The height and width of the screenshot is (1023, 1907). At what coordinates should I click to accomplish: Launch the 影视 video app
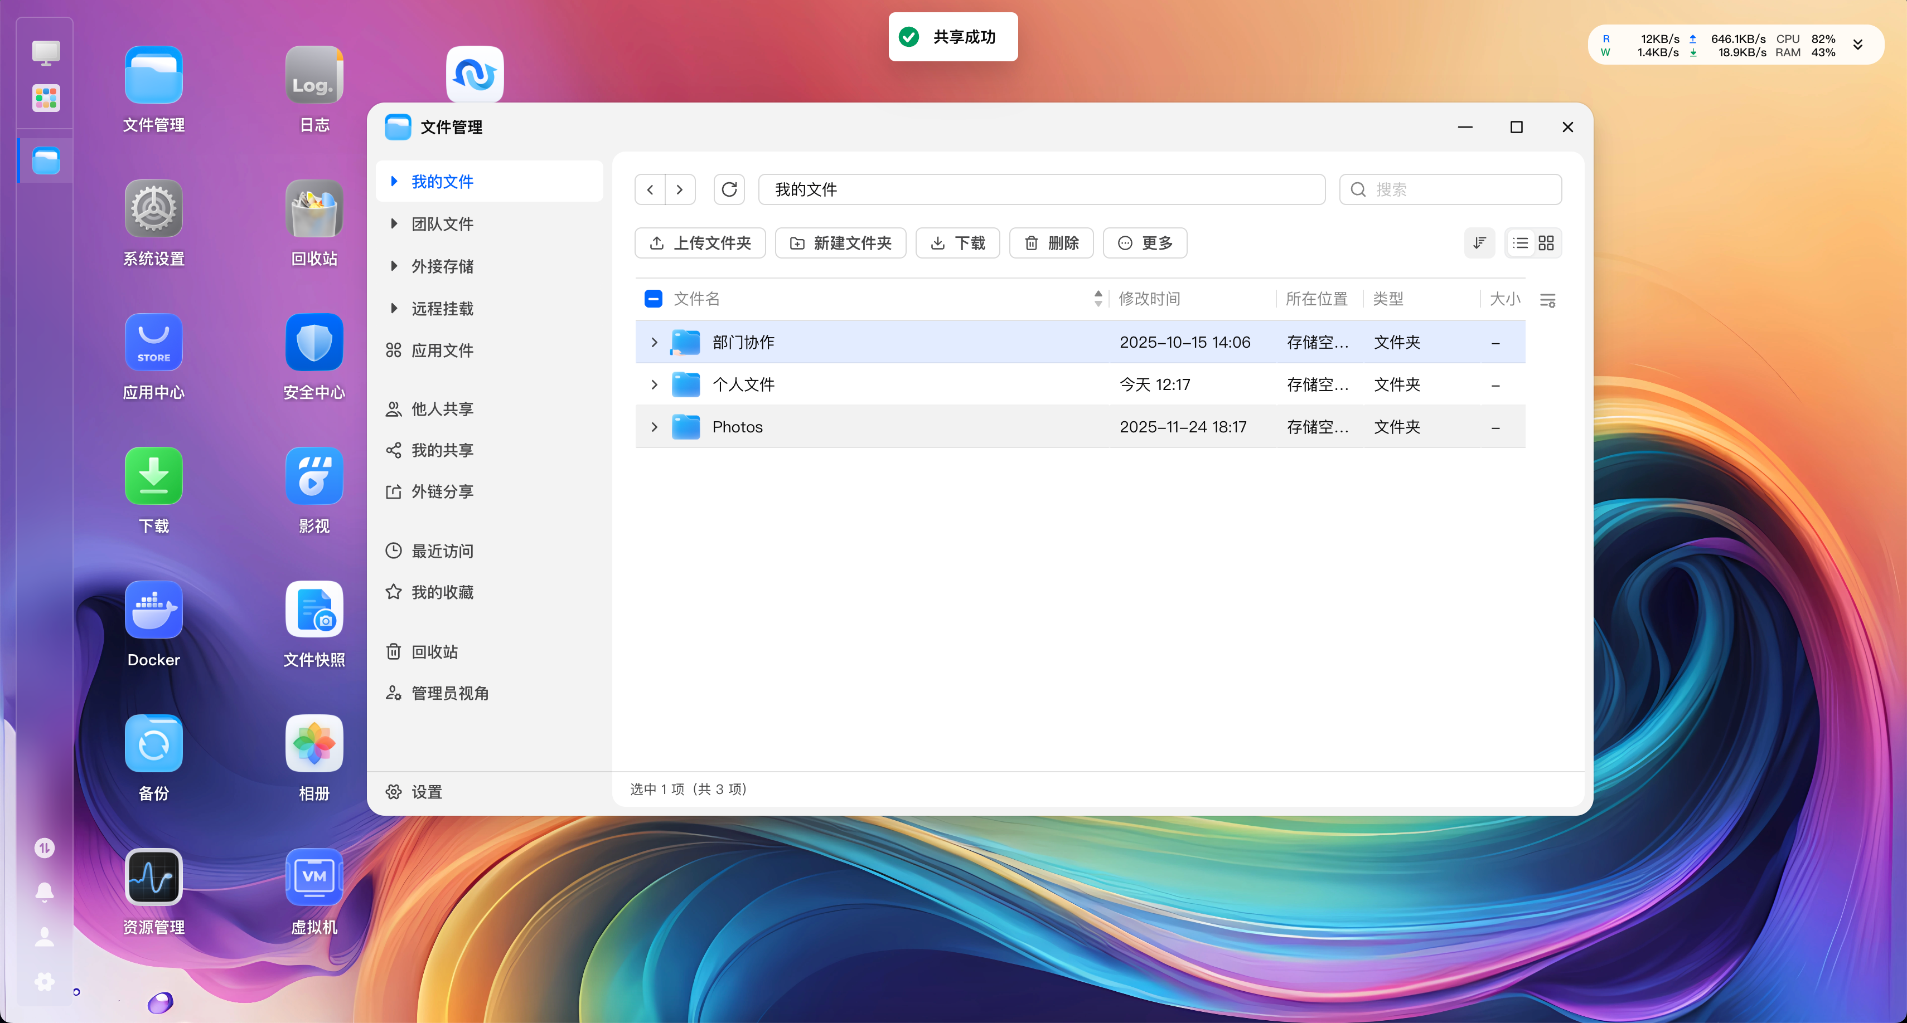coord(314,476)
